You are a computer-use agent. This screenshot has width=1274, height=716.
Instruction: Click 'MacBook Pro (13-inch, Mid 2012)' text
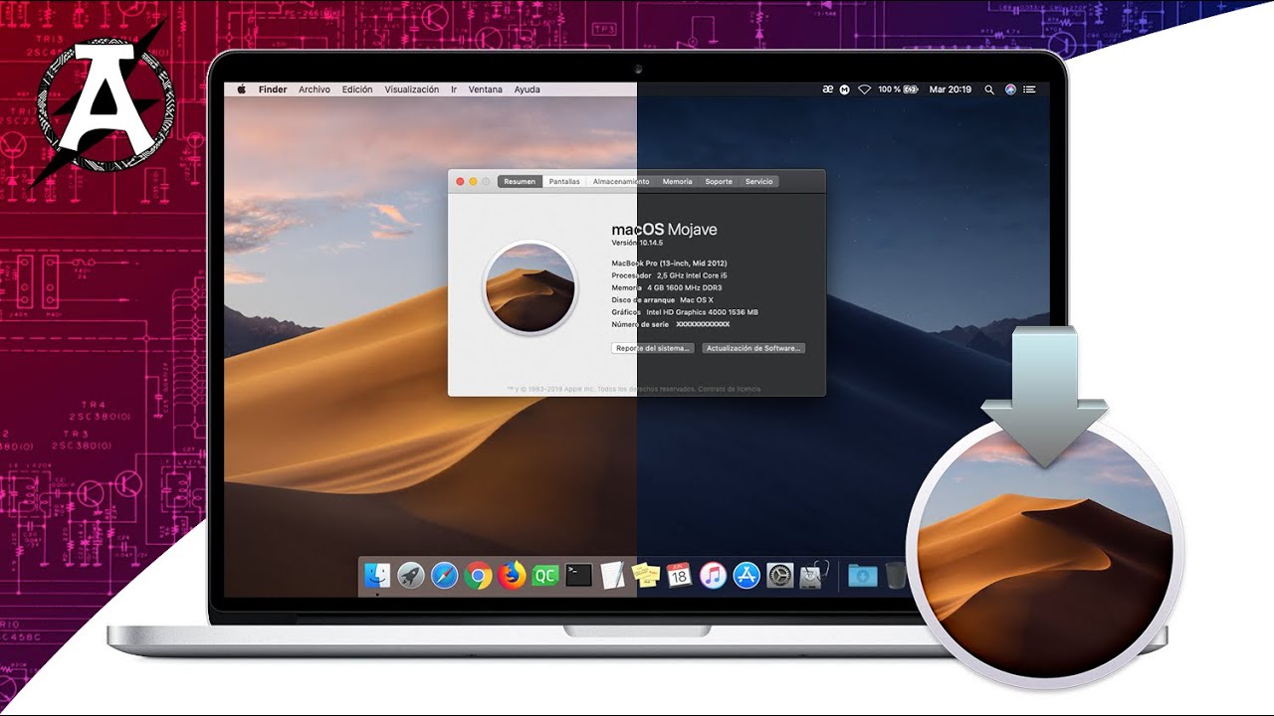point(670,263)
